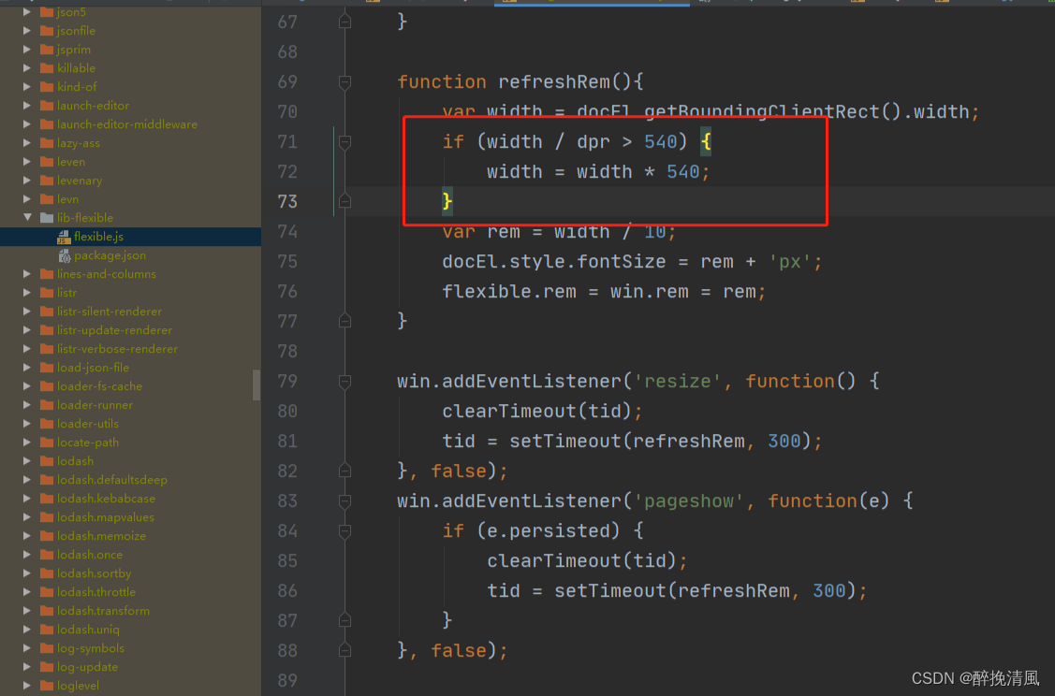Image resolution: width=1055 pixels, height=696 pixels.
Task: Toggle the fold marker at line 84
Action: point(344,530)
